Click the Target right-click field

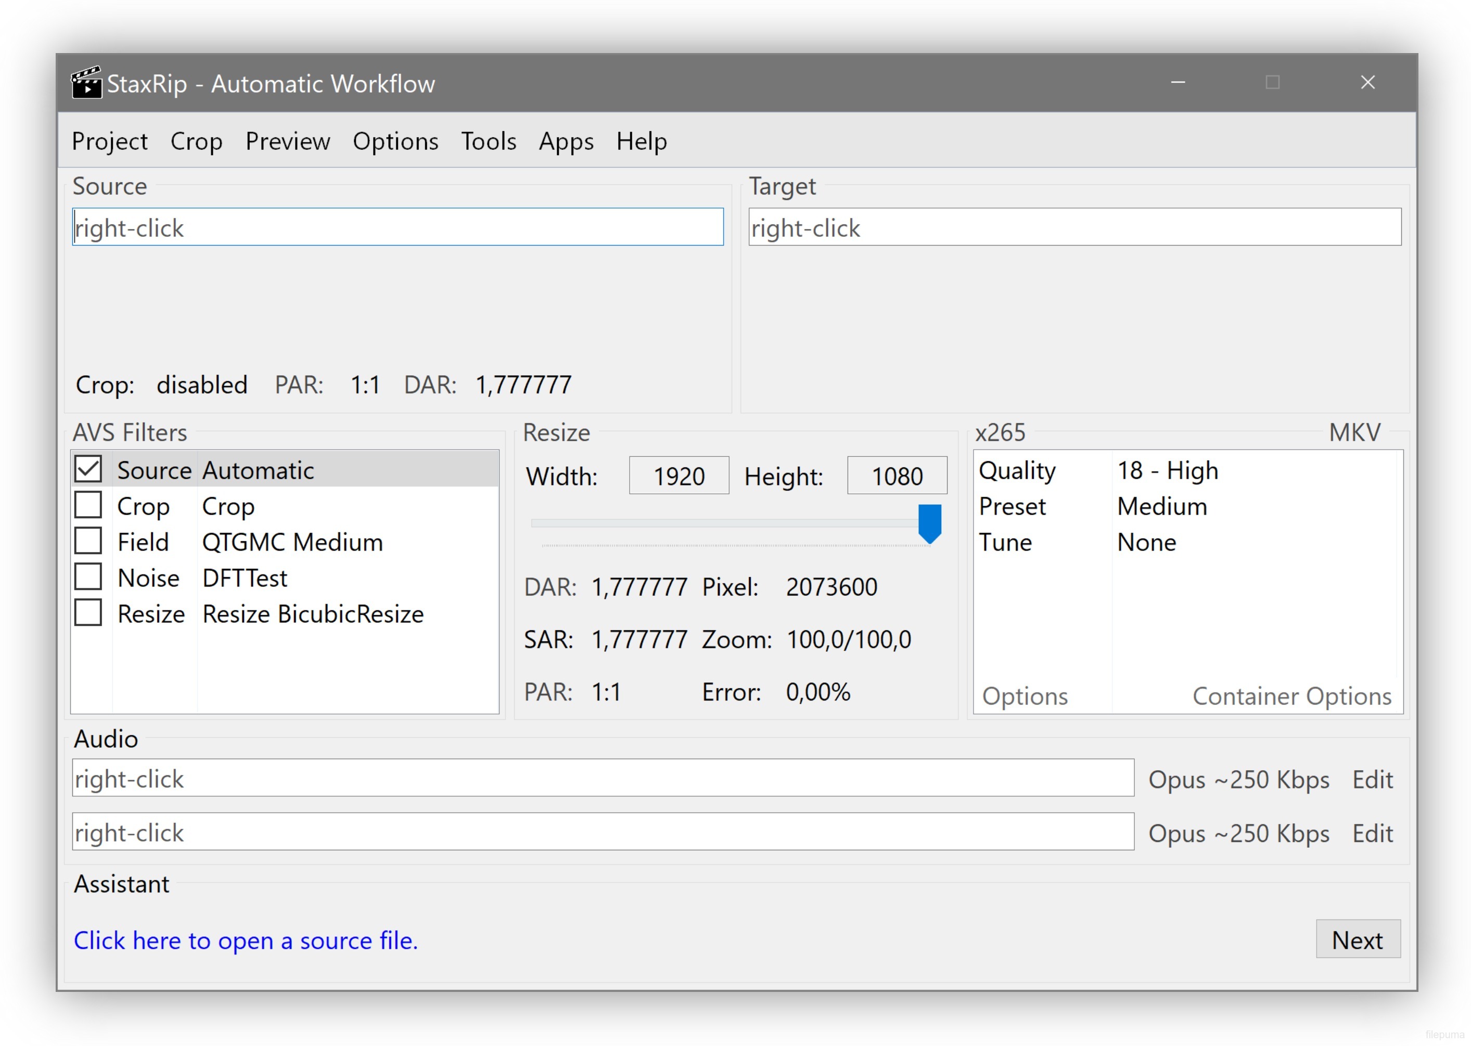(x=1075, y=227)
